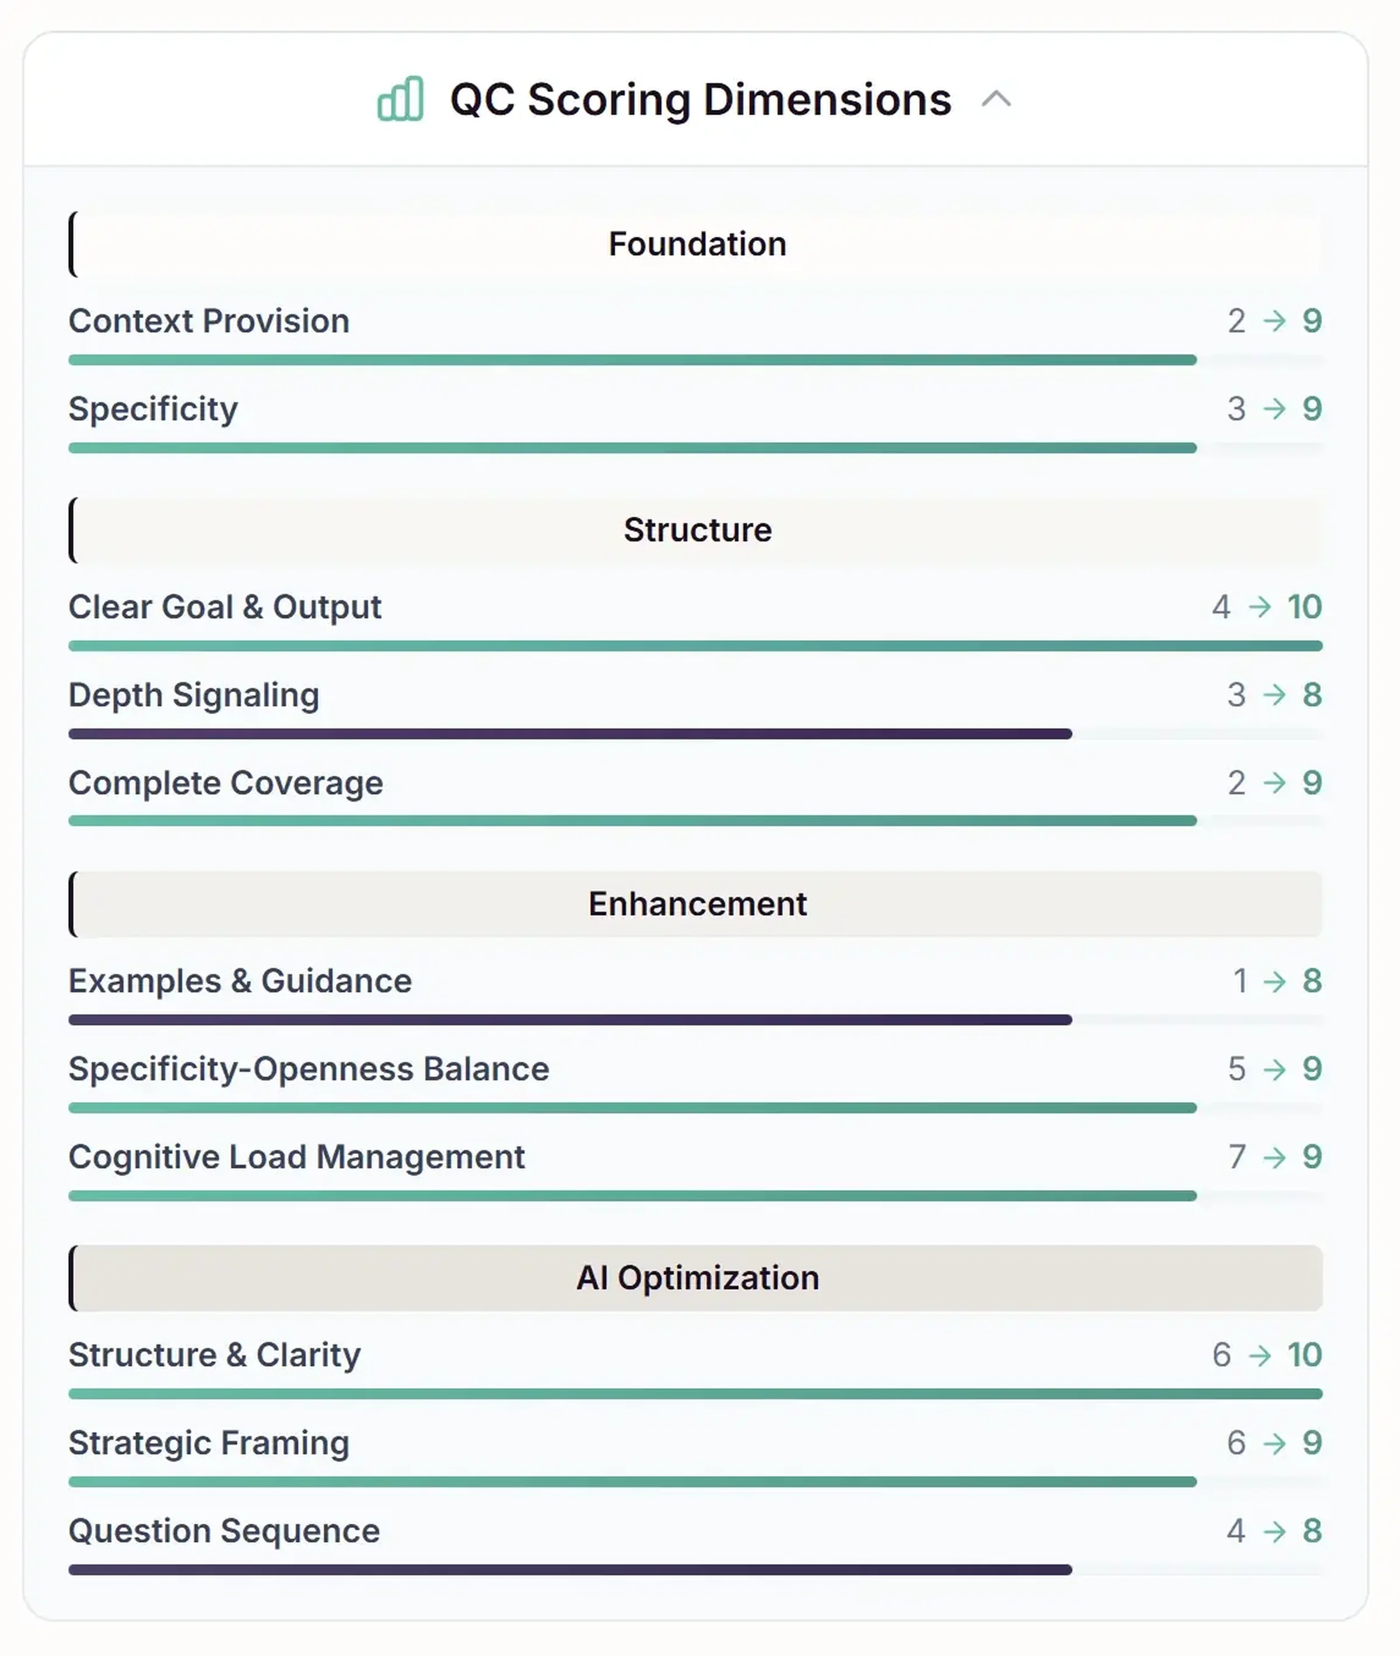Click the Context Provision label
Screen dimensions: 1400x1656
point(209,321)
